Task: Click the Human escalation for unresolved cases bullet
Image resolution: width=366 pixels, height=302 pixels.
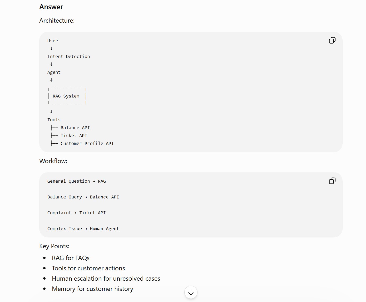Action: (x=106, y=279)
